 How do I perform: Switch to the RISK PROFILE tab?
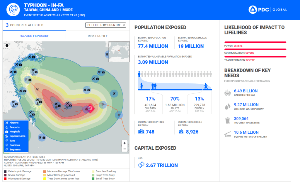click(97, 36)
